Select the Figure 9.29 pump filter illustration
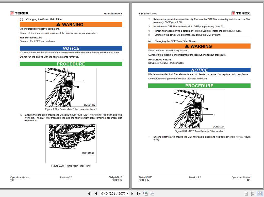264x197 pixels. click(x=71, y=87)
